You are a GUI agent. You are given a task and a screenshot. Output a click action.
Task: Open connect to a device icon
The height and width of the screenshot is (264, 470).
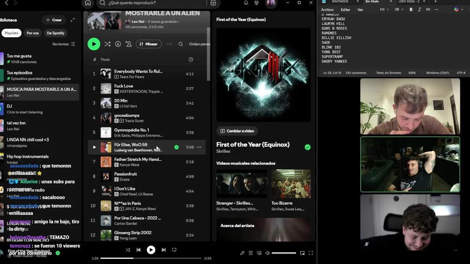click(x=259, y=253)
